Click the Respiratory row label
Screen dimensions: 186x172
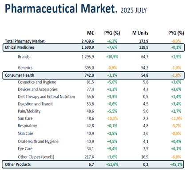(x=28, y=126)
